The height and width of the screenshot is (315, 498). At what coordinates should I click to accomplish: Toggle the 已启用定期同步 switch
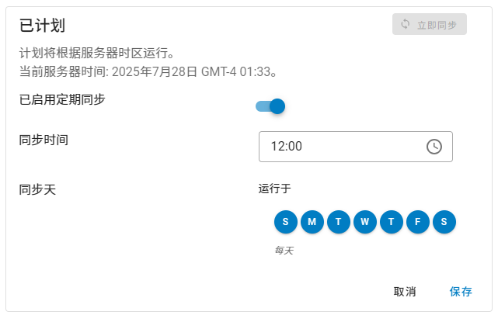coord(271,106)
